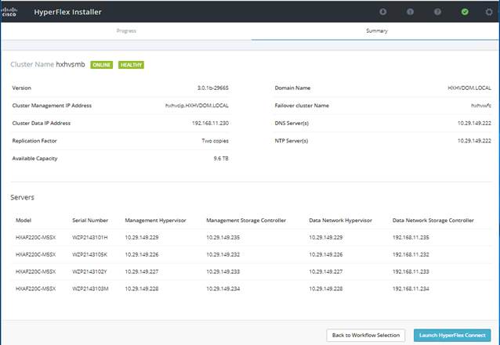Viewport: 500px width, 345px height.
Task: Open the settings gear icon
Action: 489,12
